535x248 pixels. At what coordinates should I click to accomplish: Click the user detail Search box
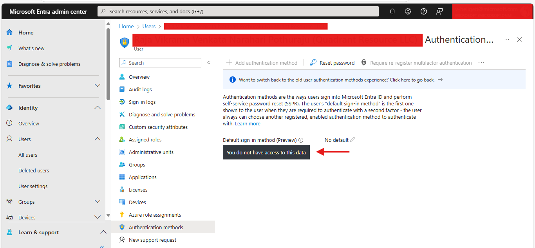point(160,62)
